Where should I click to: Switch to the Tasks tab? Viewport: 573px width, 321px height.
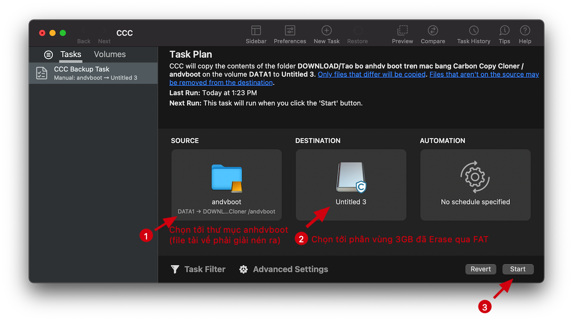[x=71, y=54]
